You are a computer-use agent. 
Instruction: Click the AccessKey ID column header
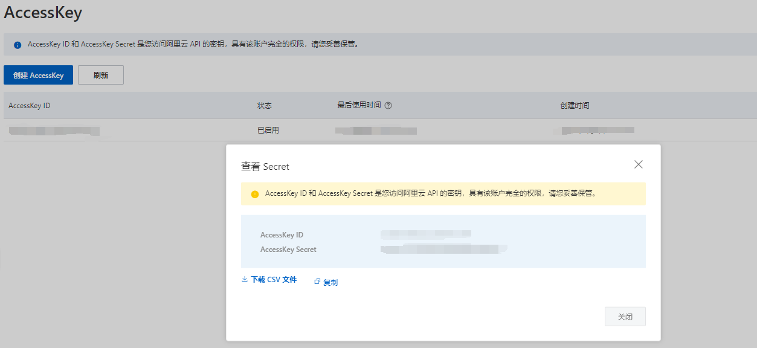[29, 106]
